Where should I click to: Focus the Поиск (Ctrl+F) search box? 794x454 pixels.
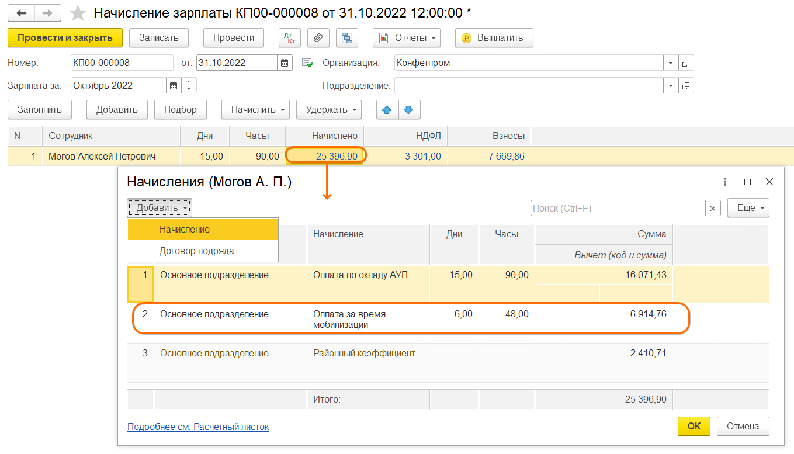coord(618,208)
